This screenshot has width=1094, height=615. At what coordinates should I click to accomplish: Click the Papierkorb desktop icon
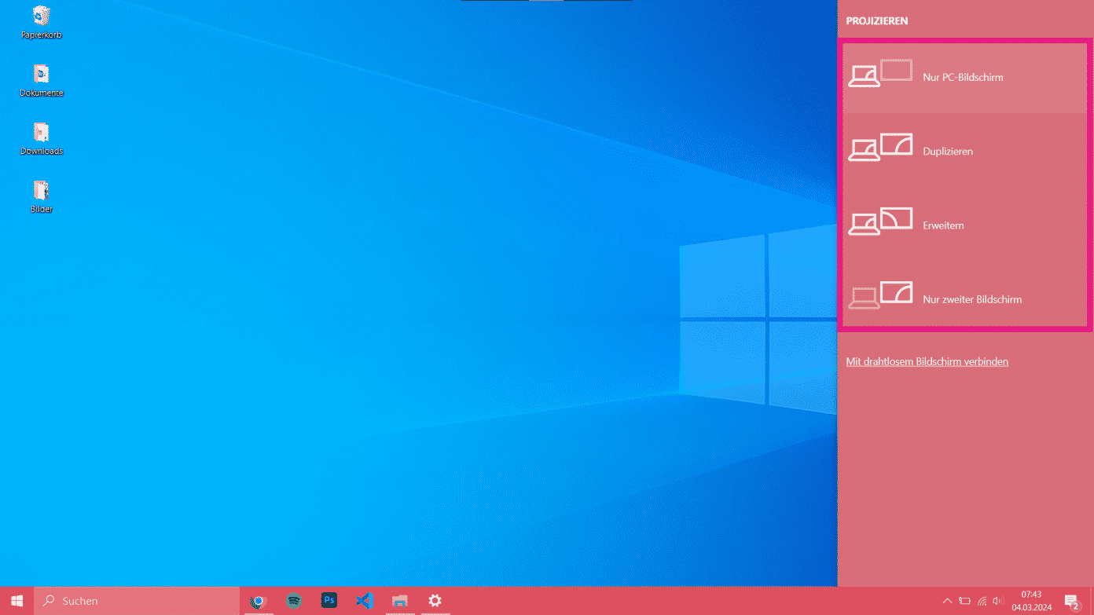click(42, 23)
